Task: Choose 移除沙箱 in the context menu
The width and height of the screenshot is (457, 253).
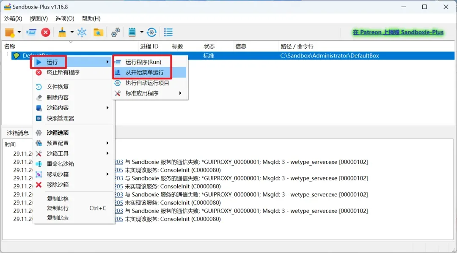Action: pos(73,185)
